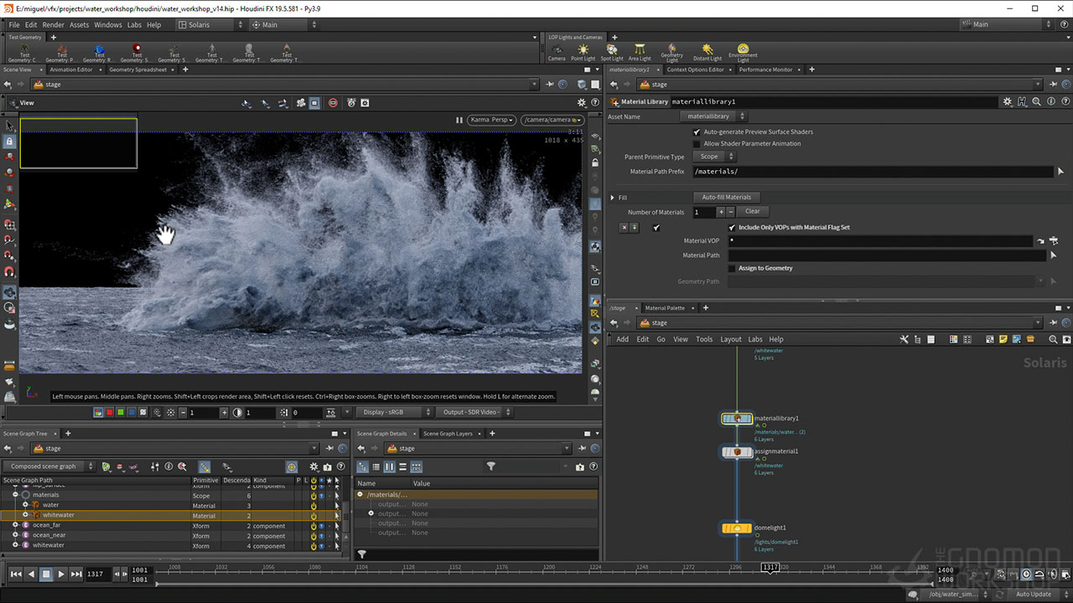Switch to the Geometry Spreadsheet tab

[137, 70]
